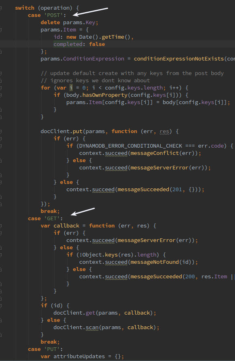Screen dimensions: 235x361
Task: Collapse the if (body.hasOwnProperty…) block fold marker
Action: coord(1,95)
